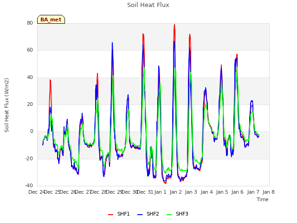Click the '20' y-axis tick label
Viewport: 297px width, 223px height.
30,104
